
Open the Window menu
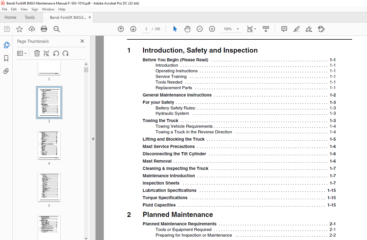tap(48, 9)
